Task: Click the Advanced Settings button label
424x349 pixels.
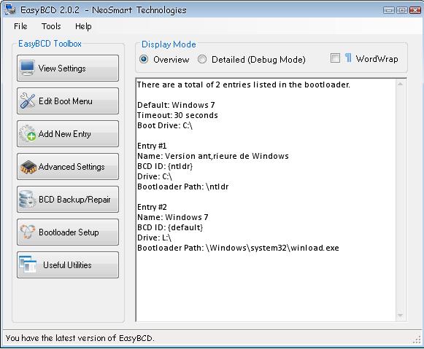Action: coord(72,167)
